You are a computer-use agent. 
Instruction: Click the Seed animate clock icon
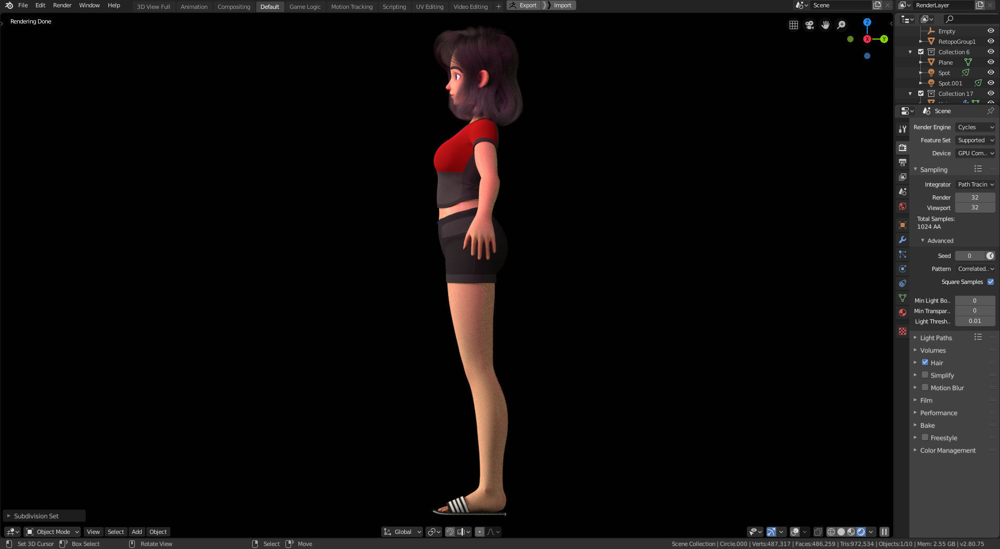pos(990,256)
